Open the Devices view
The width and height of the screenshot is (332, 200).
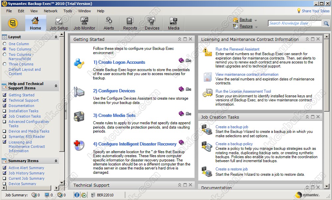click(152, 24)
